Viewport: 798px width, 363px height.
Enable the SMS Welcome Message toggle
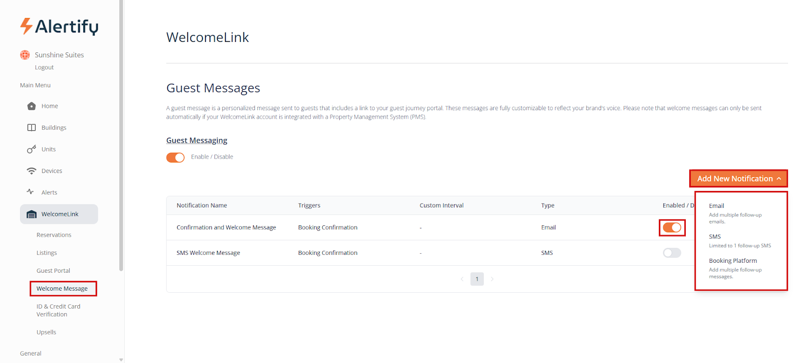coord(672,253)
